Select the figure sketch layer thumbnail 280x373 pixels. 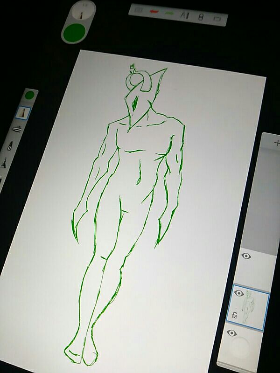point(249,307)
